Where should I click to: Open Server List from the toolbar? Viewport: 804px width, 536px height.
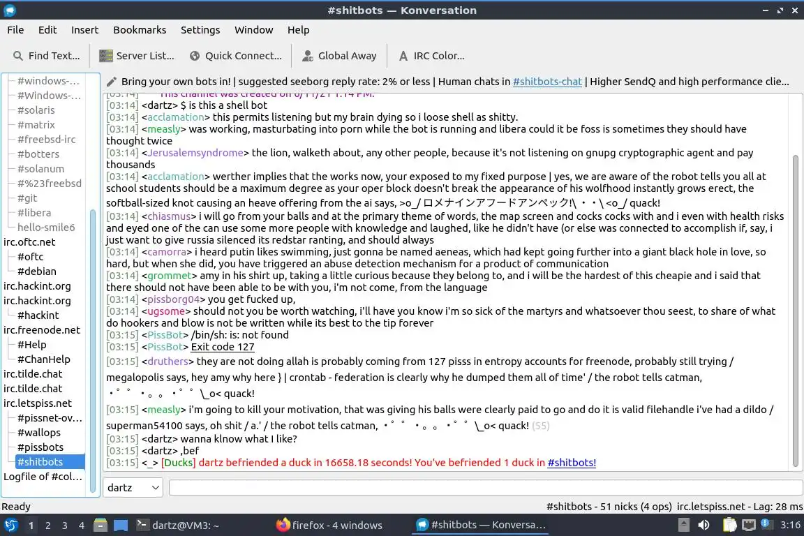point(136,56)
